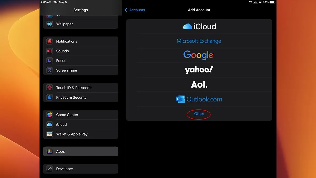Add a Google account
This screenshot has width=316, height=178.
198,55
